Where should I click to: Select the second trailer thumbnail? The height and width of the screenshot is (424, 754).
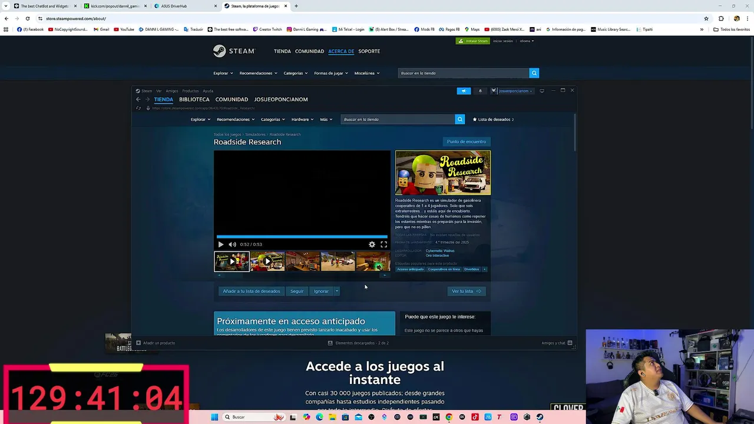pyautogui.click(x=267, y=261)
